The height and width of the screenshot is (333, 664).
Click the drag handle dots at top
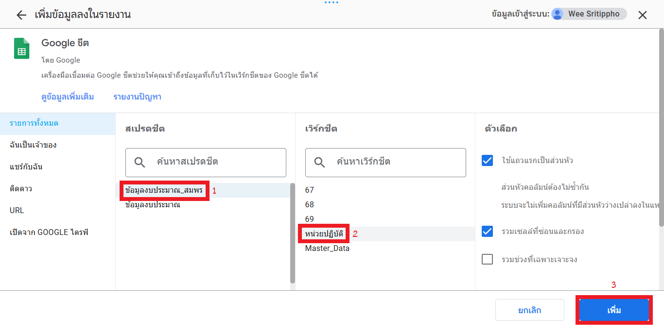click(331, 2)
